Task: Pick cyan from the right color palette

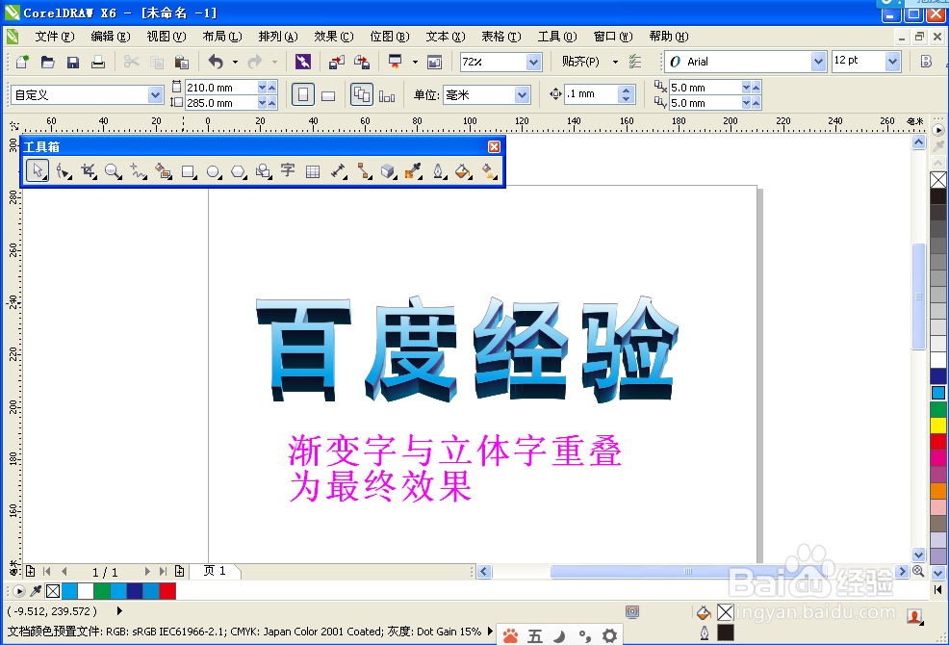Action: (938, 392)
